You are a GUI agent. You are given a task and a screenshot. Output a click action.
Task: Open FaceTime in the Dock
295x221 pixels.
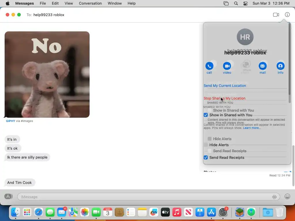tap(96, 212)
